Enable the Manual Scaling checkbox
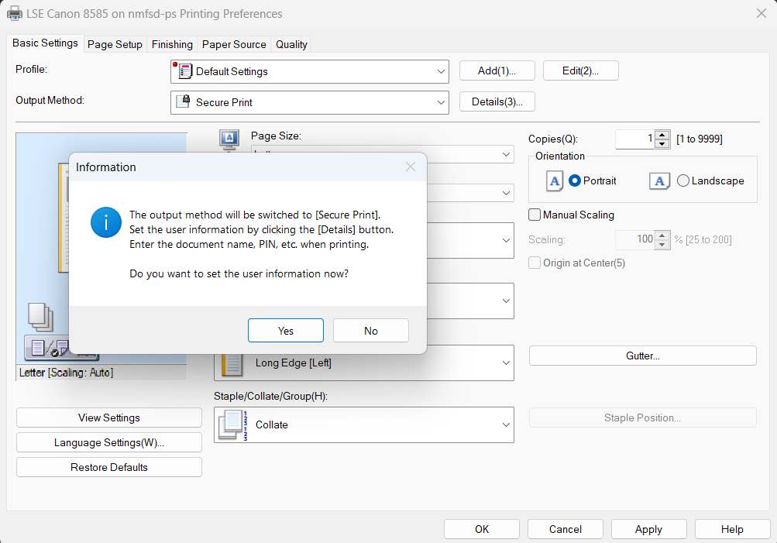The image size is (777, 543). (535, 215)
